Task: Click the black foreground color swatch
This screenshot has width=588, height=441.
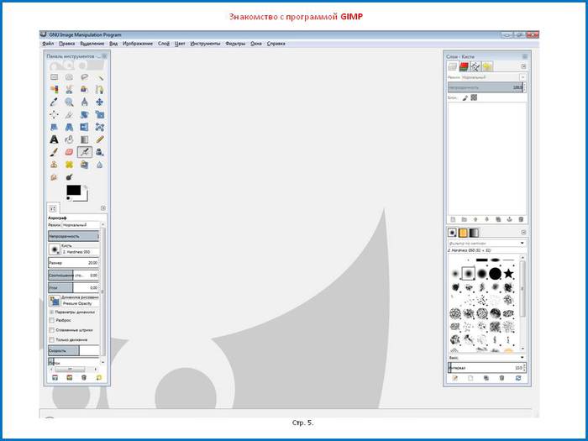Action: coord(74,191)
